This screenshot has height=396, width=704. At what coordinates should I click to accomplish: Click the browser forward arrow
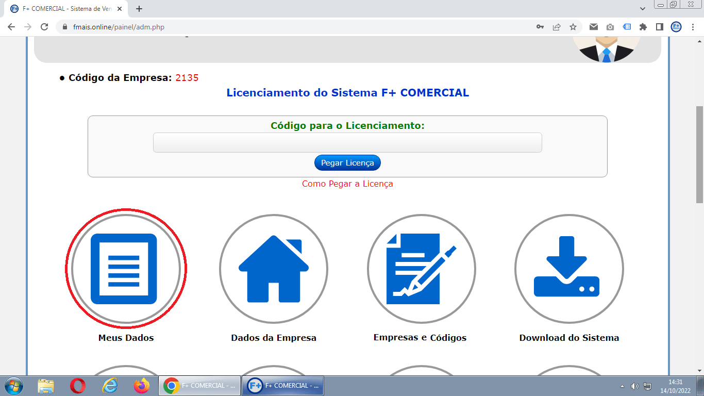point(28,27)
